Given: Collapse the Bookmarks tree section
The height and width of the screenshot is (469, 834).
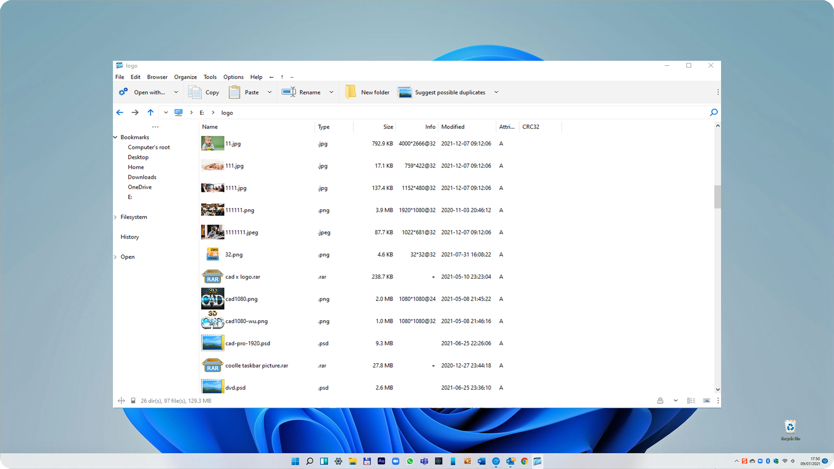Looking at the screenshot, I should point(116,137).
